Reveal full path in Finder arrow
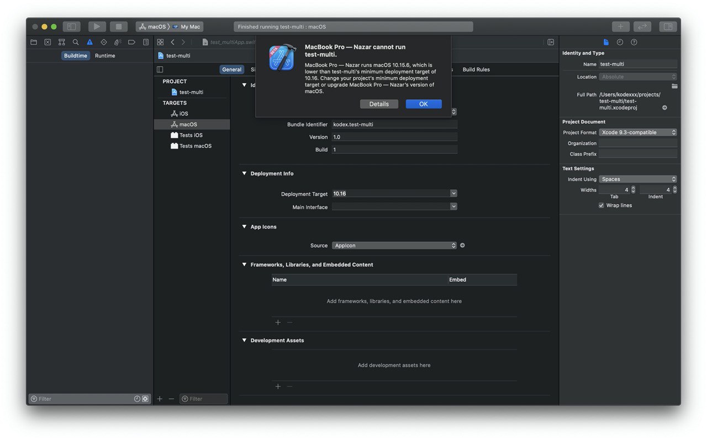Image resolution: width=707 pixels, height=440 pixels. click(664, 108)
